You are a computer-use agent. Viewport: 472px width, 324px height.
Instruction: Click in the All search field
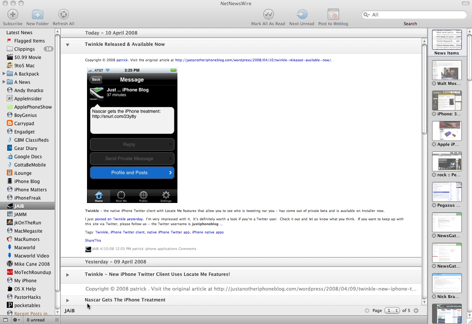(414, 15)
